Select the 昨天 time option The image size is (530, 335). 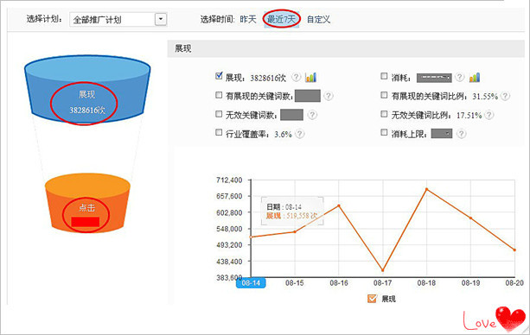tap(248, 19)
